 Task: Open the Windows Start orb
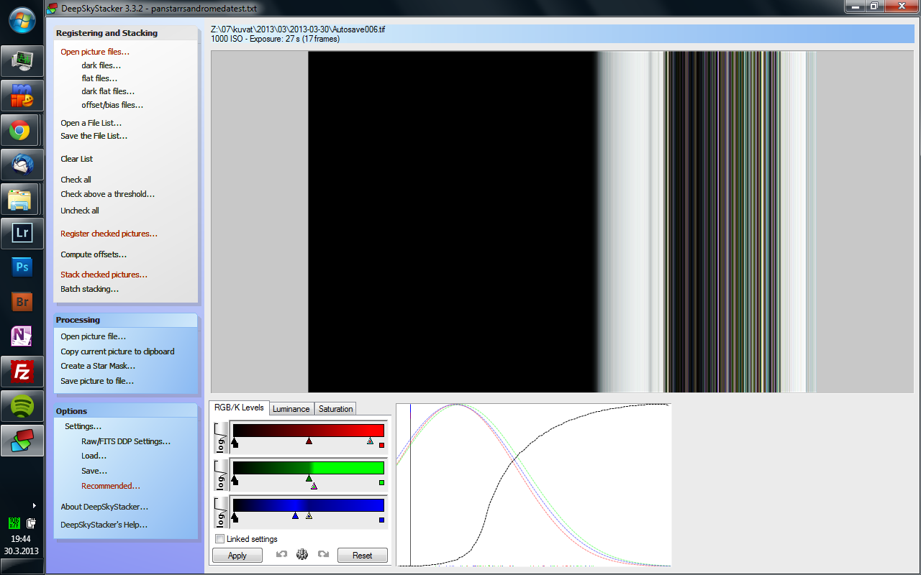22,19
